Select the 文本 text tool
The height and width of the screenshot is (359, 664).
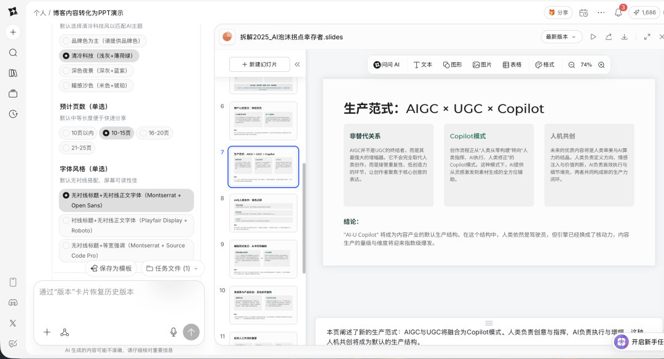[x=422, y=65]
